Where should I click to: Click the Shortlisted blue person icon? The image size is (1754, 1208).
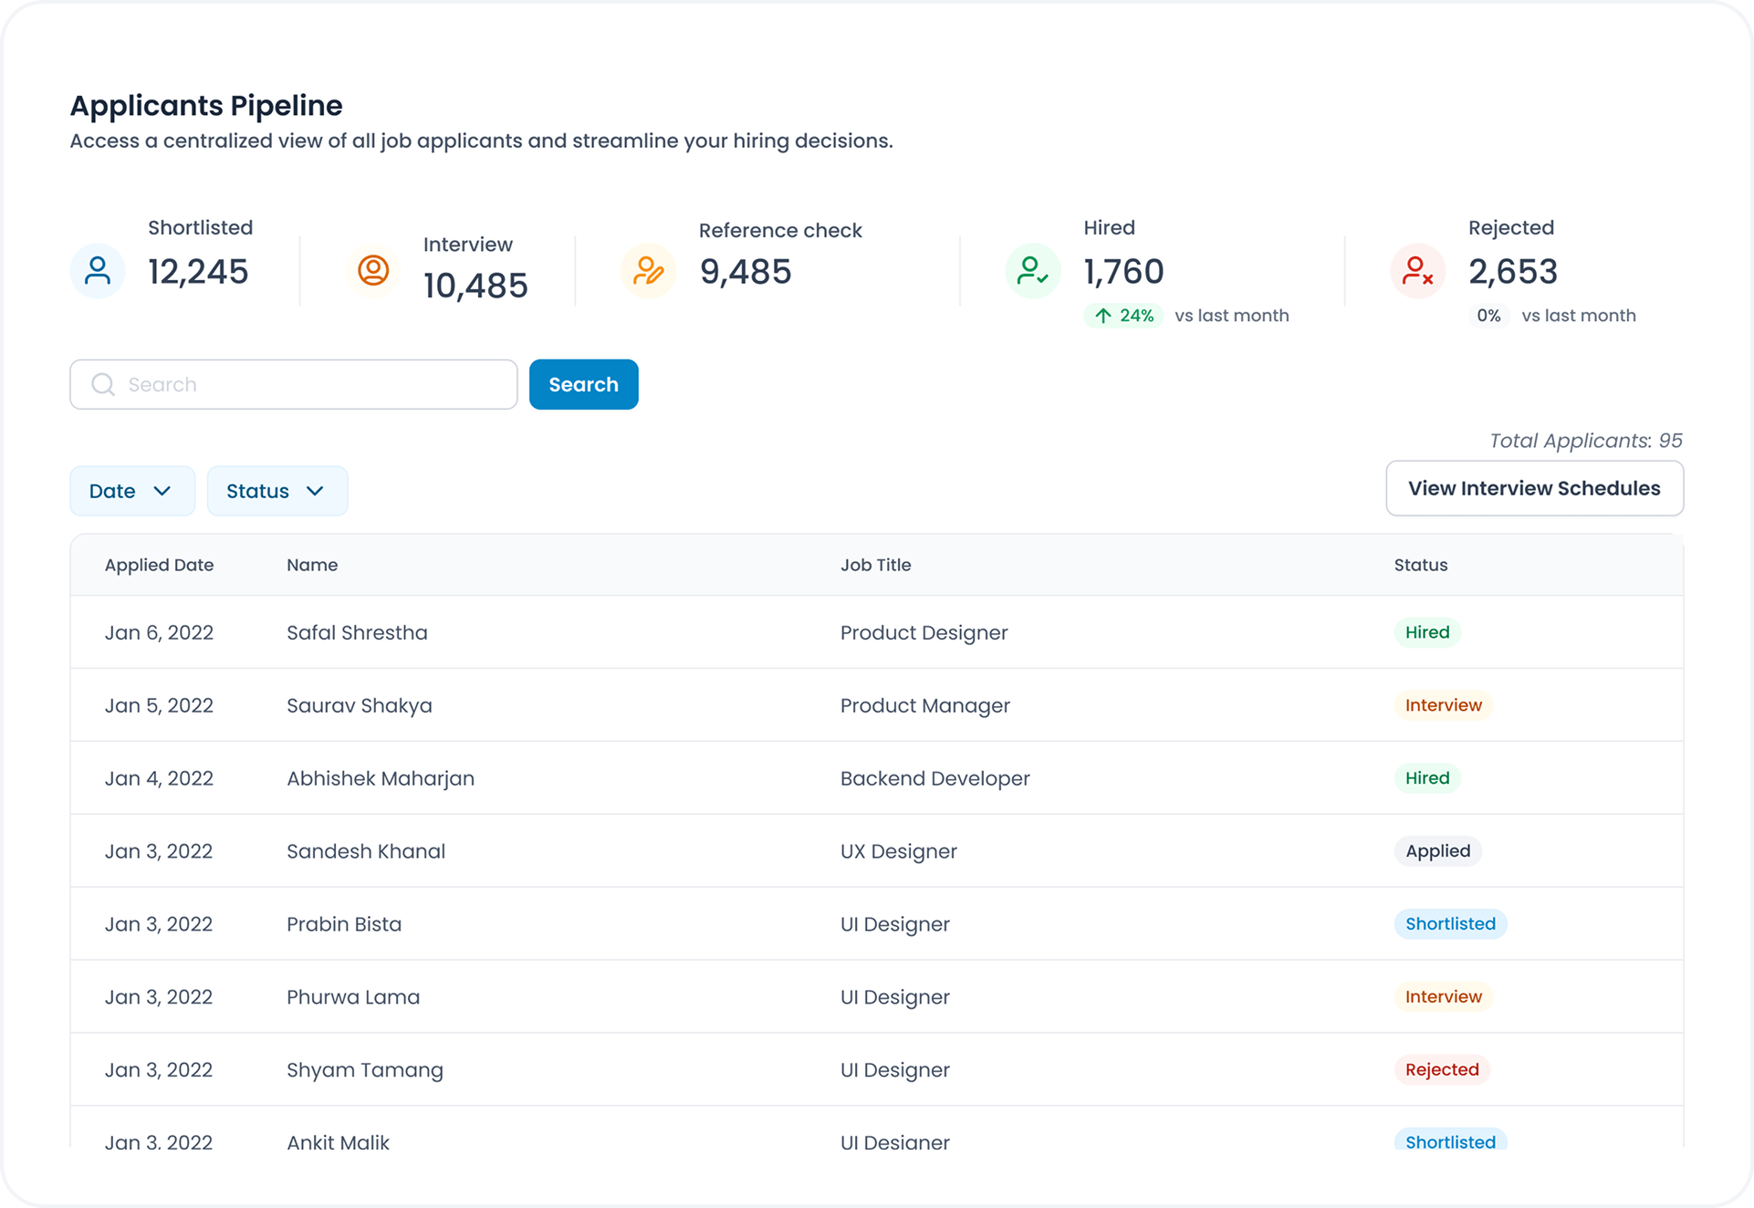tap(98, 271)
